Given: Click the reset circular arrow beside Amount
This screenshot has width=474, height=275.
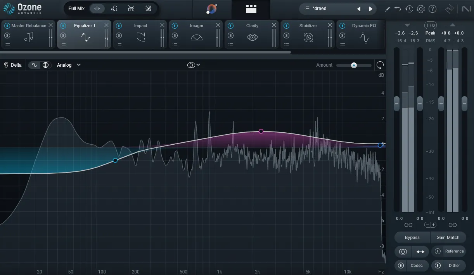Looking at the screenshot, I should [x=380, y=65].
